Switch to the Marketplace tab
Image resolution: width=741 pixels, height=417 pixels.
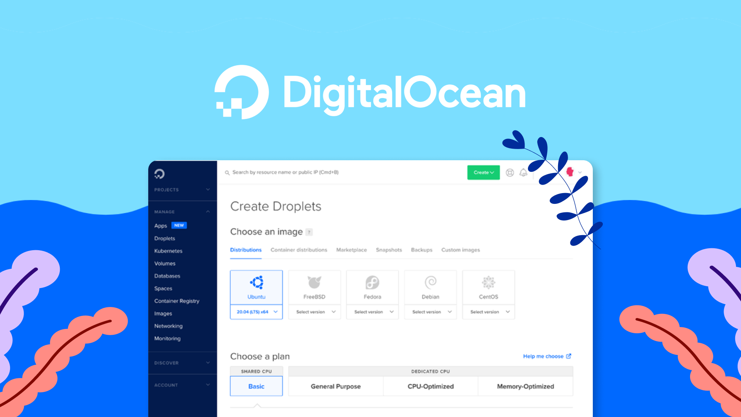click(x=351, y=249)
